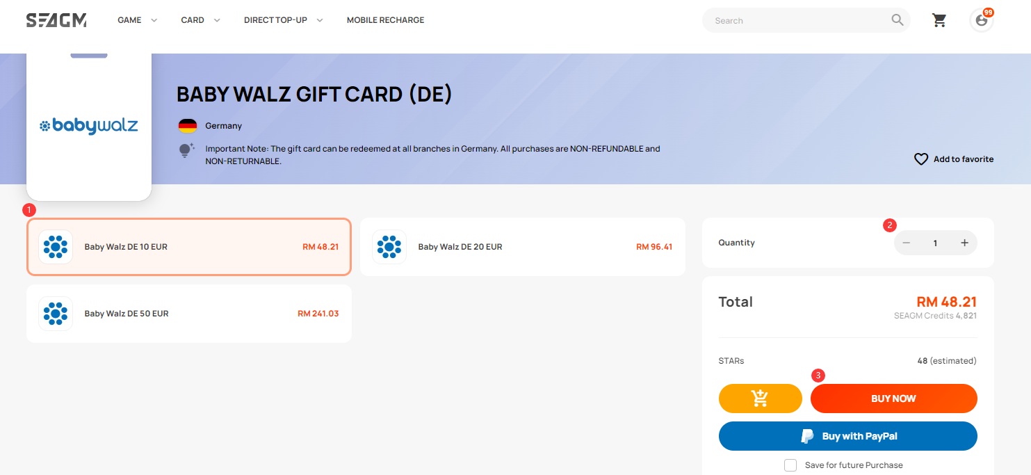Open the shopping cart icon
The height and width of the screenshot is (475, 1031).
pos(939,20)
